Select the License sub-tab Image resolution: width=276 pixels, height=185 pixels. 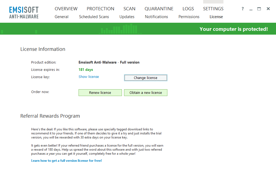coord(216,17)
